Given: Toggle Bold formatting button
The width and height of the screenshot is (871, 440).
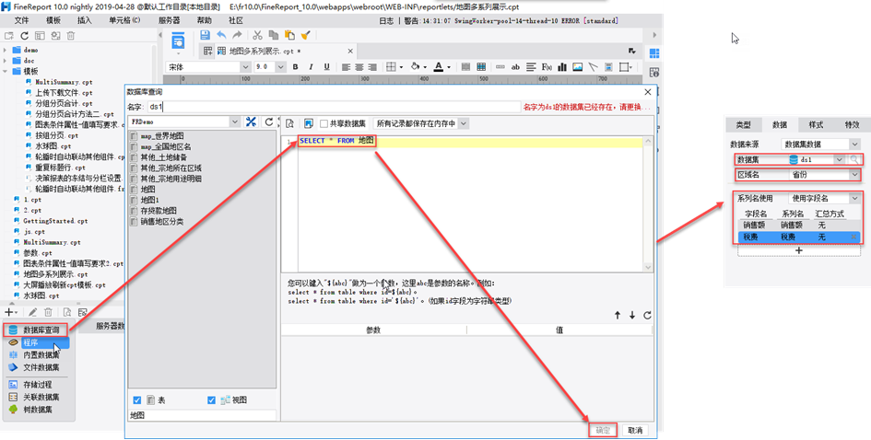Looking at the screenshot, I should click(x=296, y=66).
